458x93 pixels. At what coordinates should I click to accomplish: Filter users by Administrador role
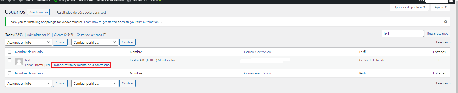coord(37,35)
